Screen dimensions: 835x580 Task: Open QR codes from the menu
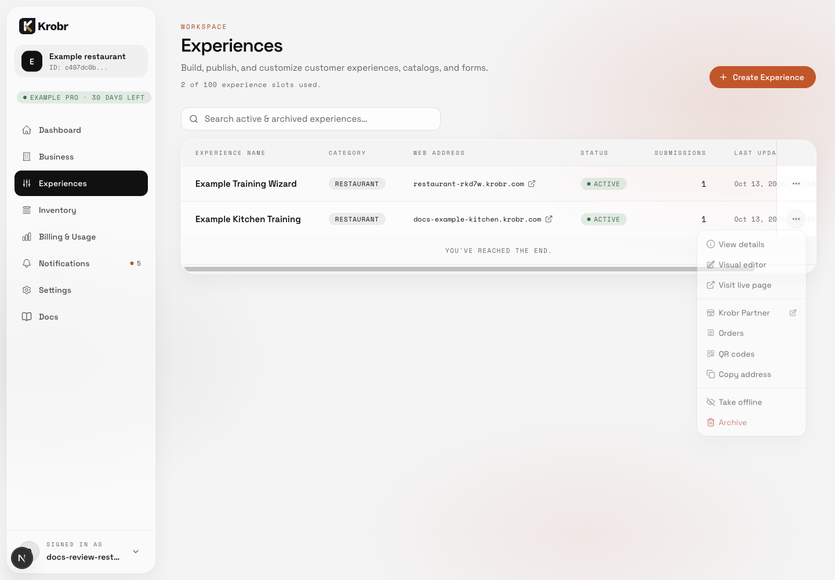[x=752, y=354]
